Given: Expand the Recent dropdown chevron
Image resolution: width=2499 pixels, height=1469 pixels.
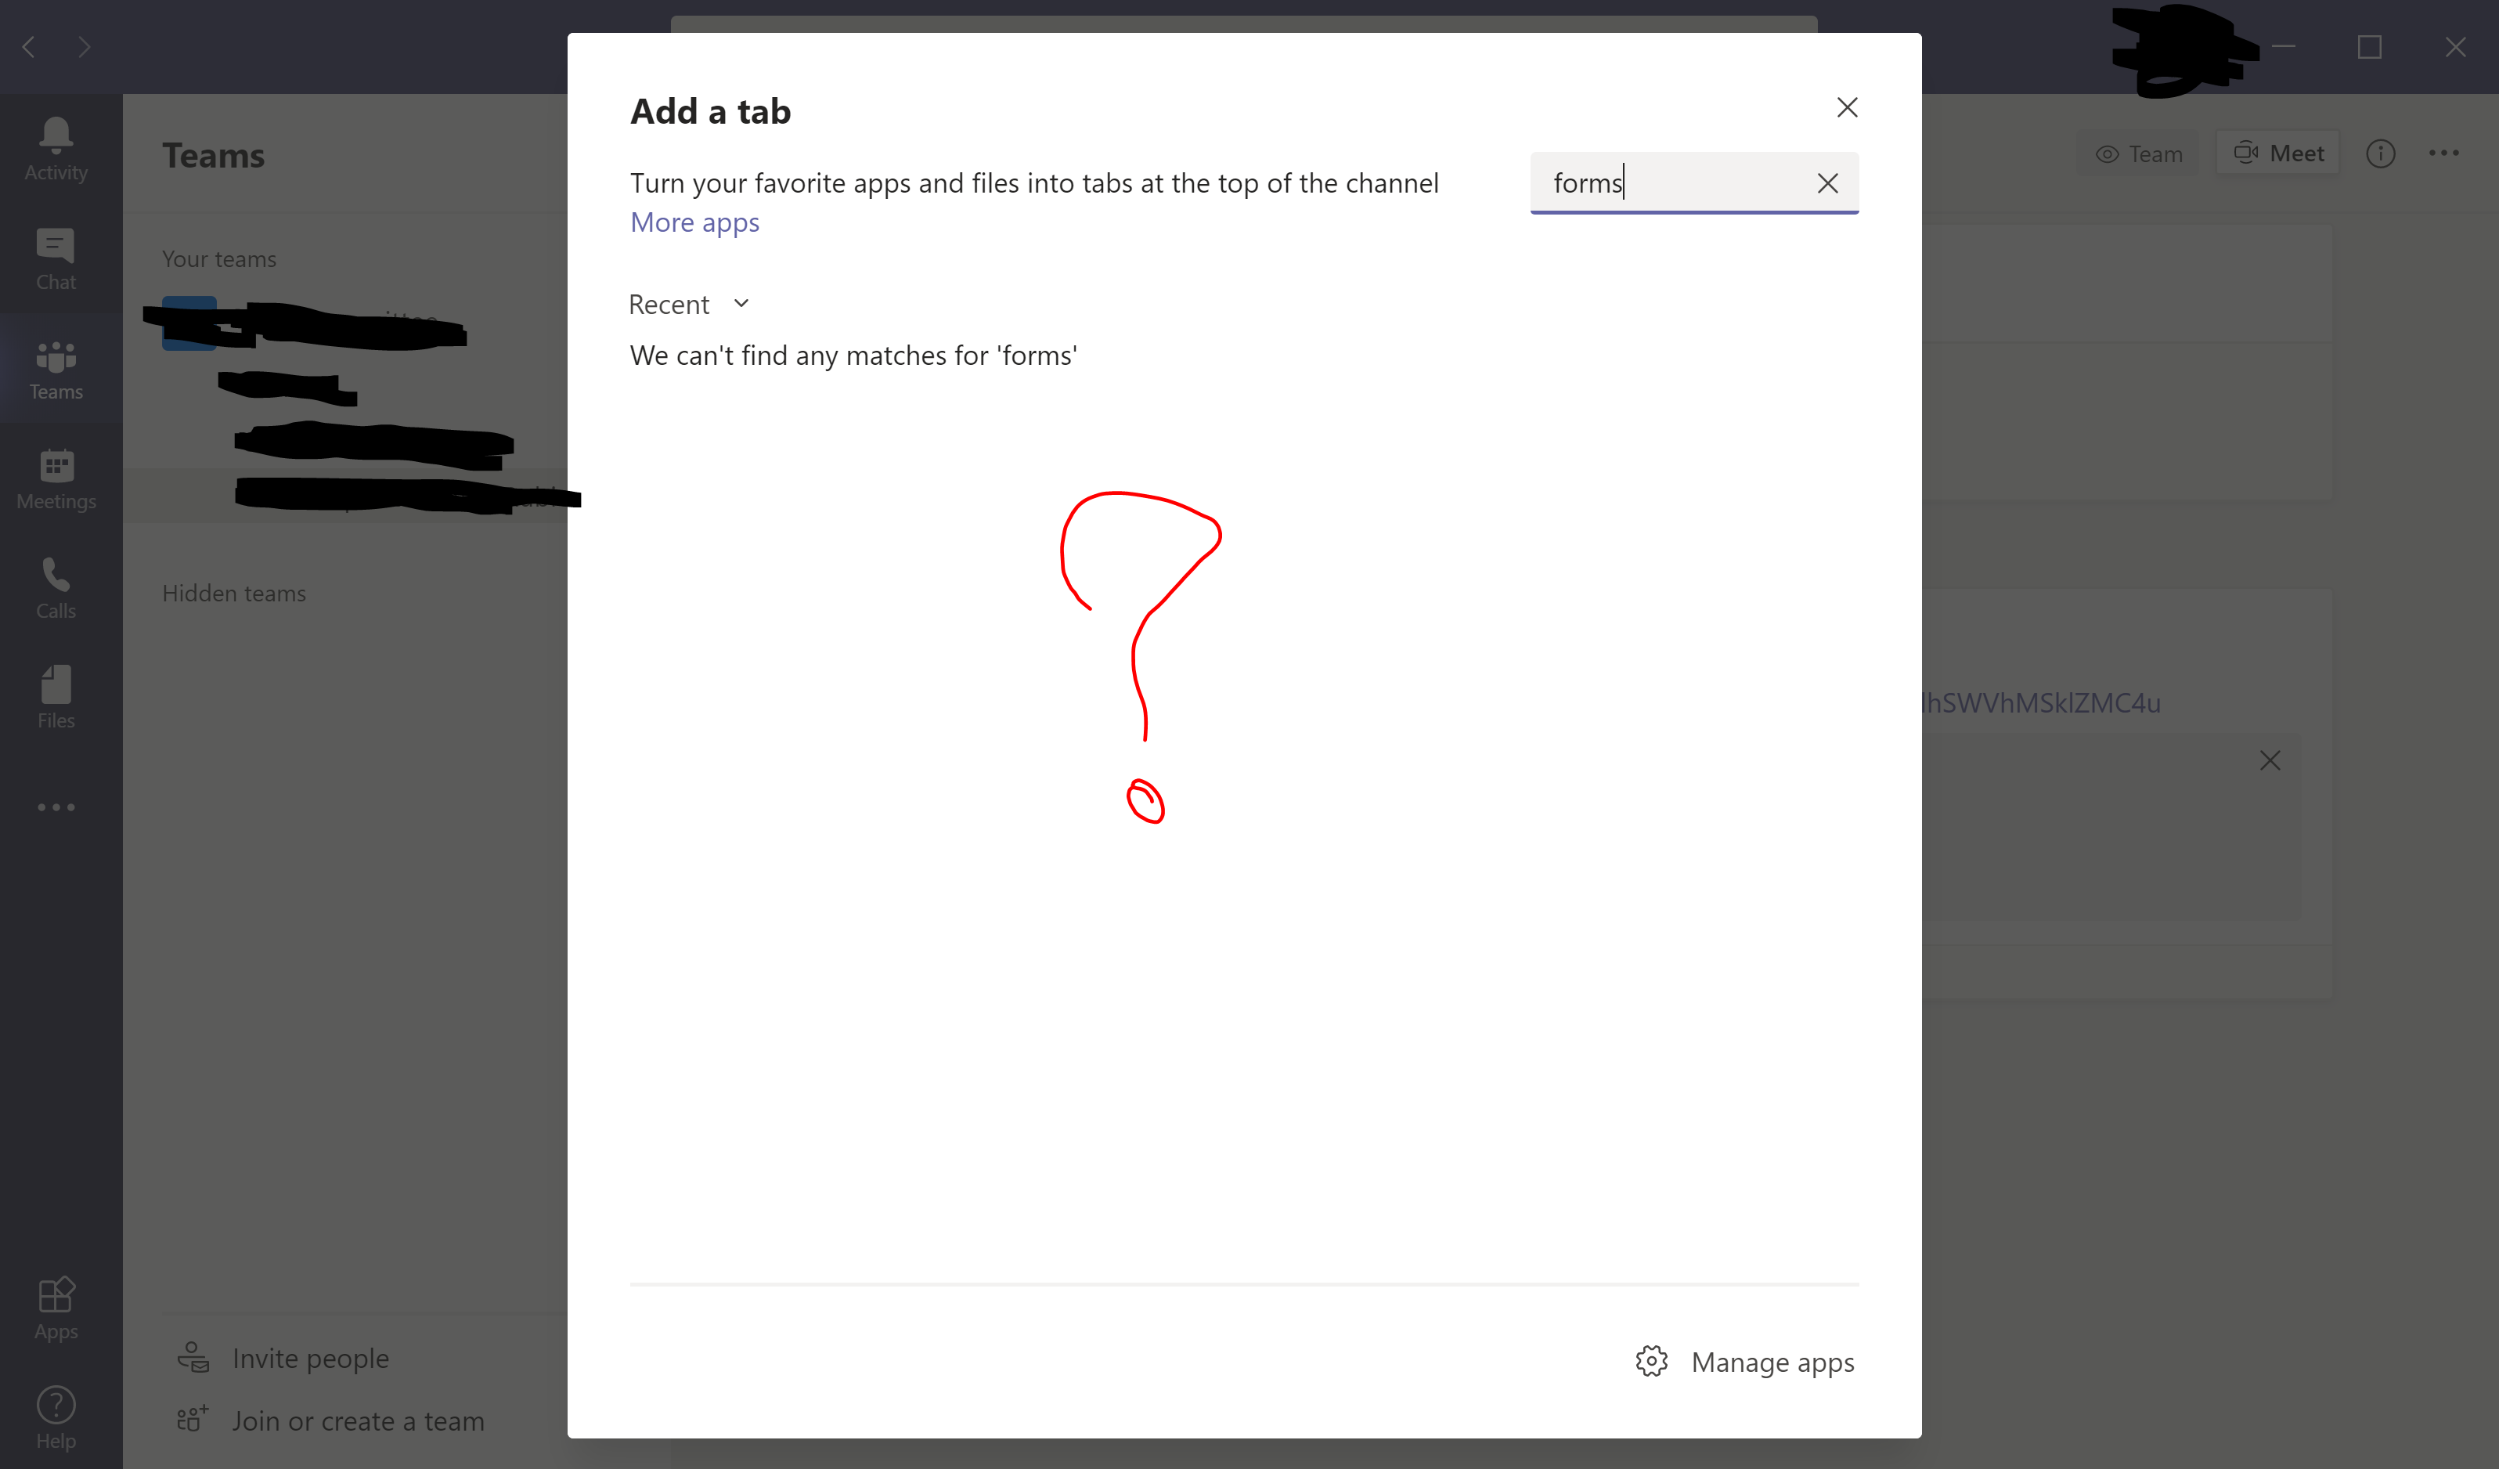Looking at the screenshot, I should pyautogui.click(x=741, y=304).
